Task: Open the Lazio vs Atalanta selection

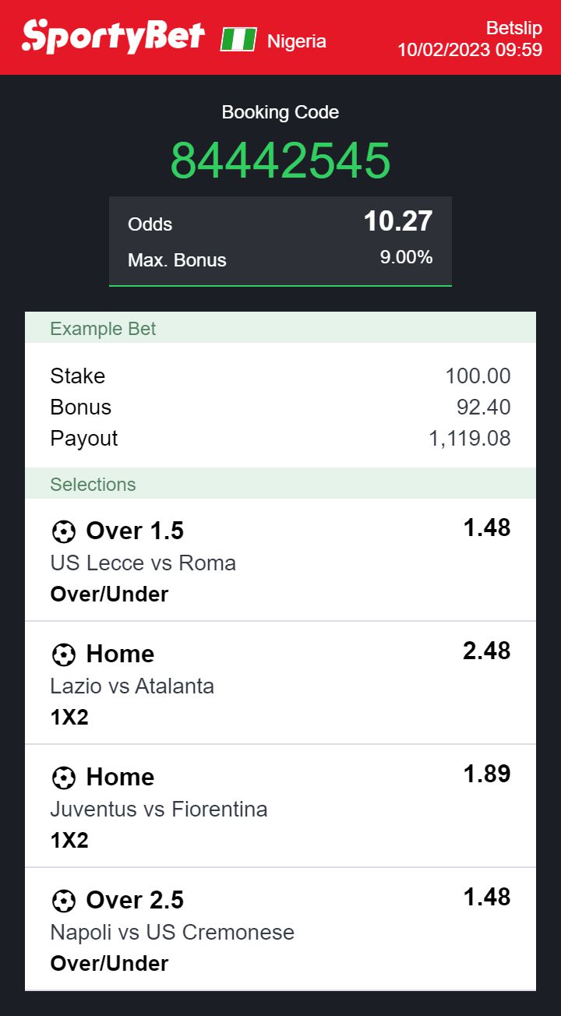Action: [132, 686]
